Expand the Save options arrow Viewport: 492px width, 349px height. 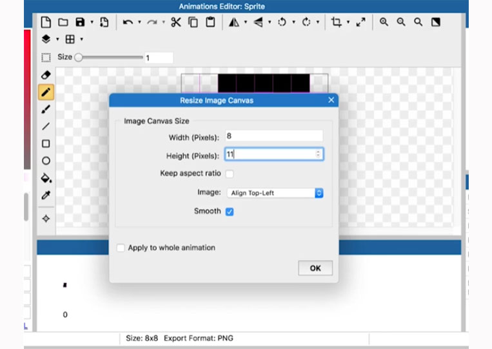point(92,23)
